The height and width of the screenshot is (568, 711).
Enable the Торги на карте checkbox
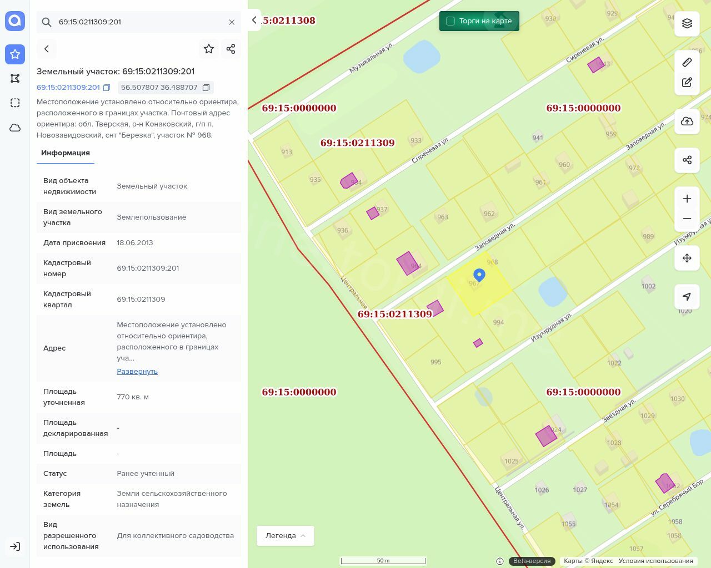pyautogui.click(x=450, y=21)
